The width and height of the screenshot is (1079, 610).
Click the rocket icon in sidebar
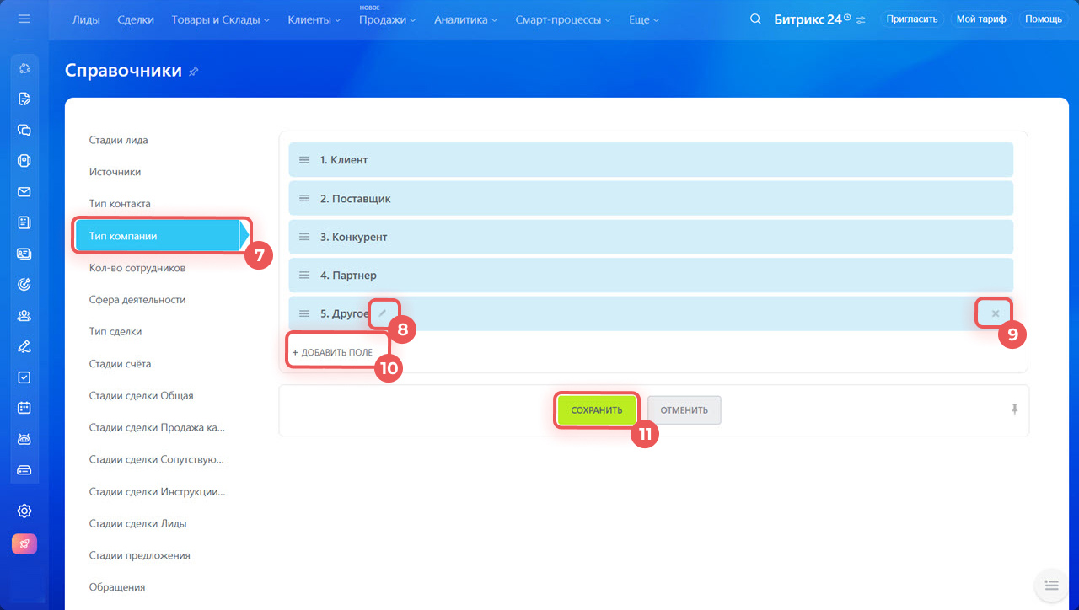click(24, 544)
